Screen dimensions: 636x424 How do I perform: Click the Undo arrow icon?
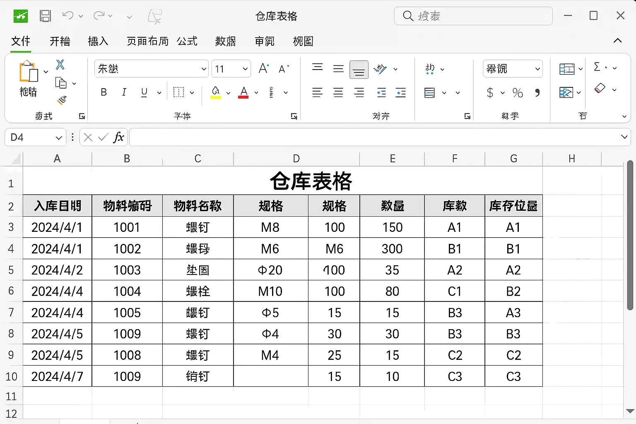pyautogui.click(x=68, y=16)
